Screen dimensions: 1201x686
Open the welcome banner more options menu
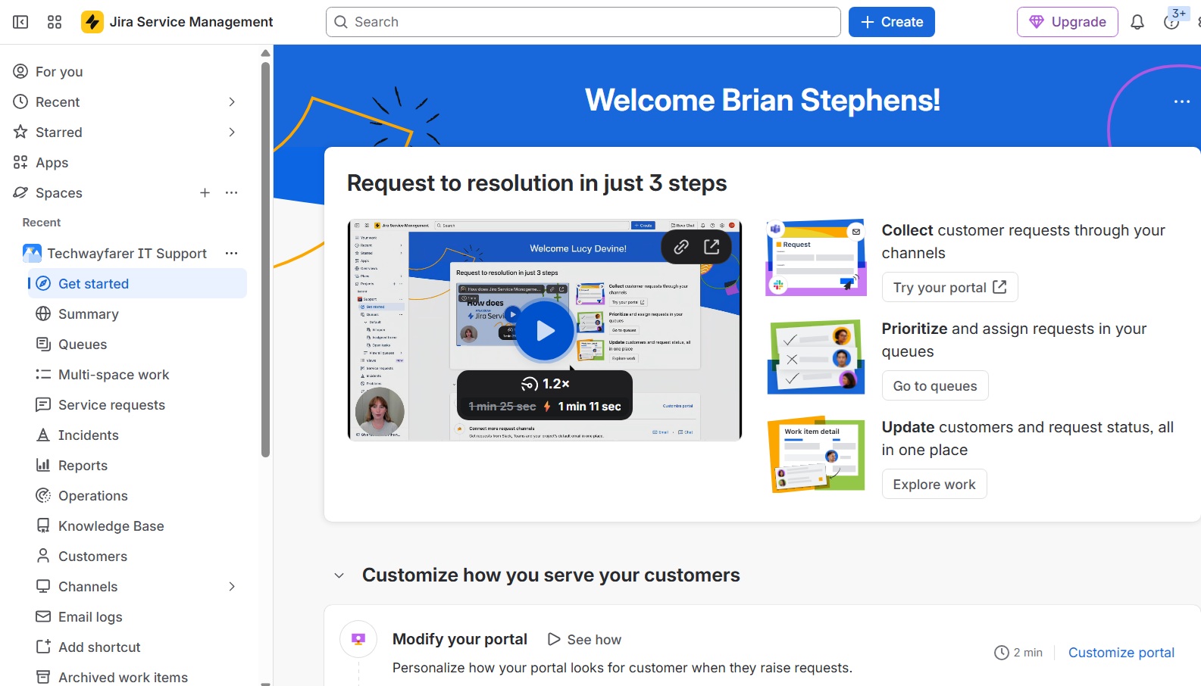[1182, 101]
